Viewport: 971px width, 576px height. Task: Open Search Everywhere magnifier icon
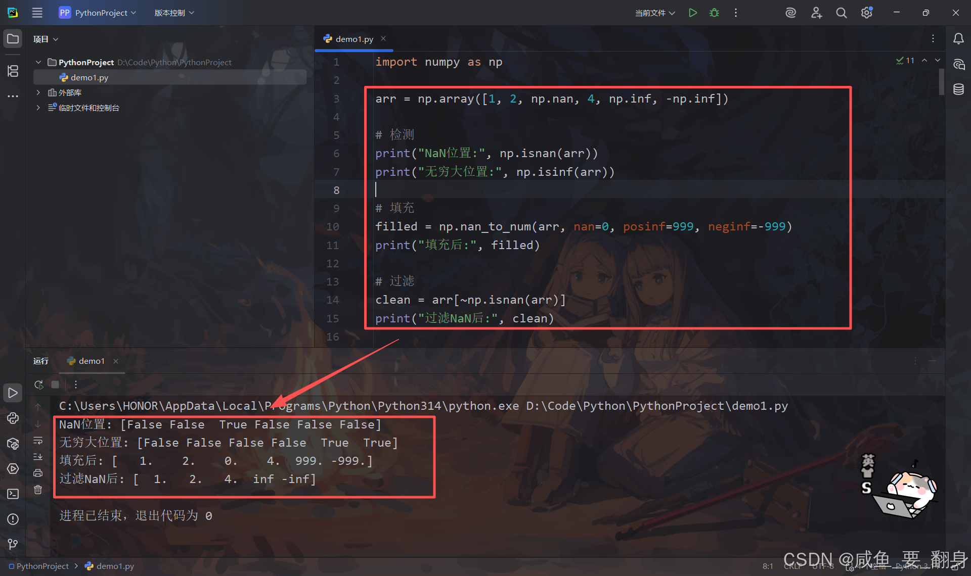pyautogui.click(x=841, y=13)
